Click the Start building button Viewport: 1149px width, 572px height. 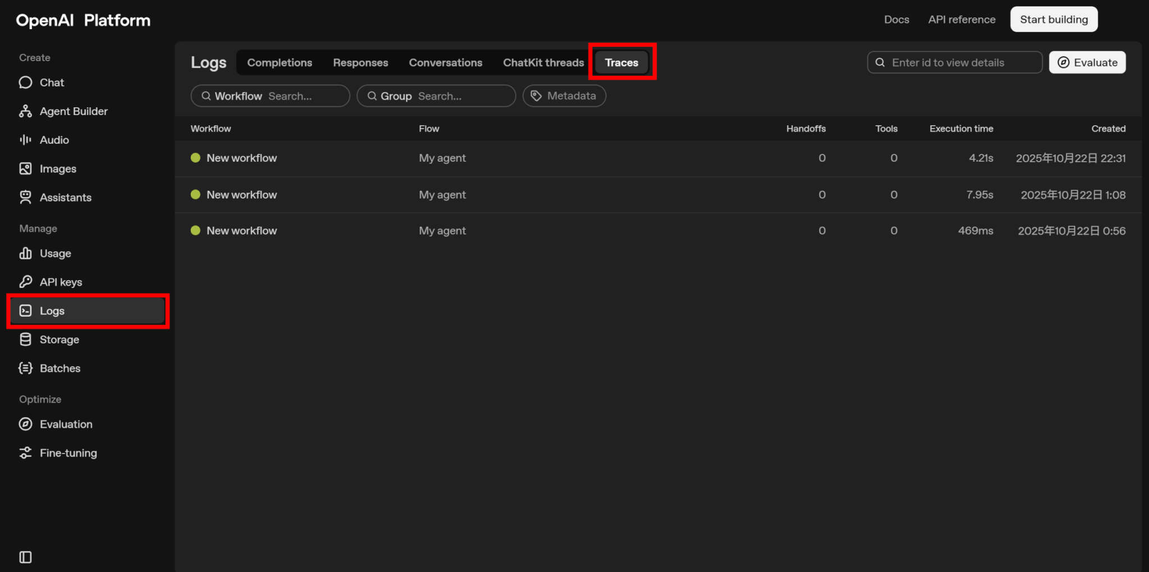tap(1053, 20)
